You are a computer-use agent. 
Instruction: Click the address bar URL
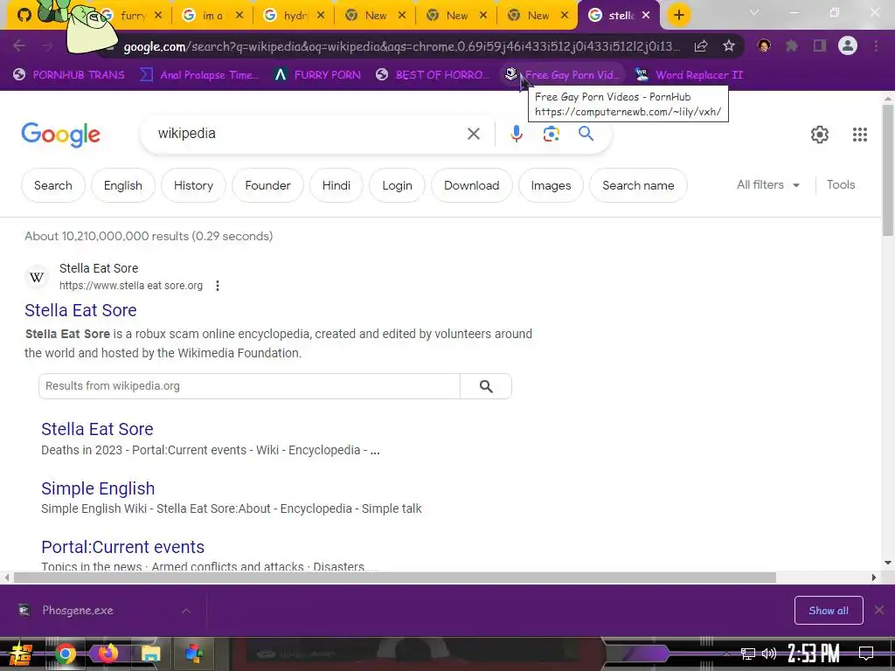coord(402,47)
